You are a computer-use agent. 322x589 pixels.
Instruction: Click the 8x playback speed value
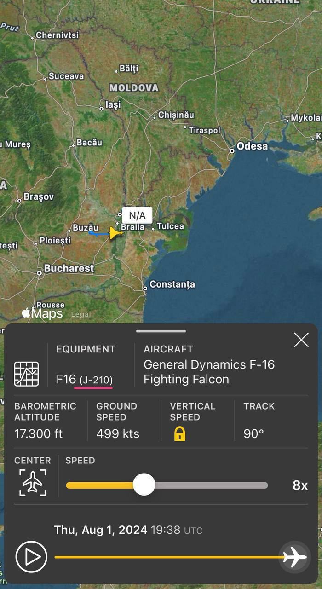coord(300,485)
